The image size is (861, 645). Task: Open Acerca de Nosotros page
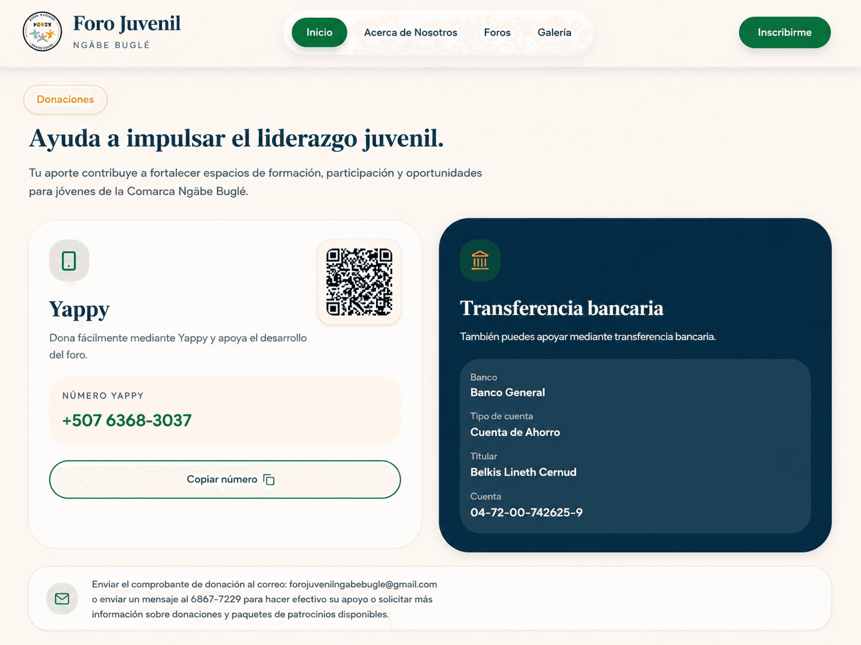pos(411,33)
